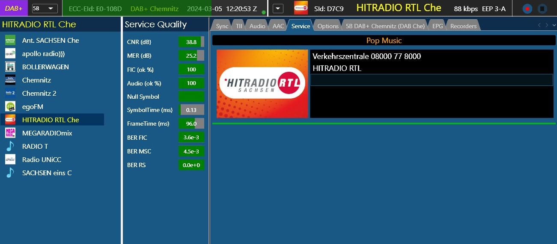Select the apollo radio station icon

10,54
